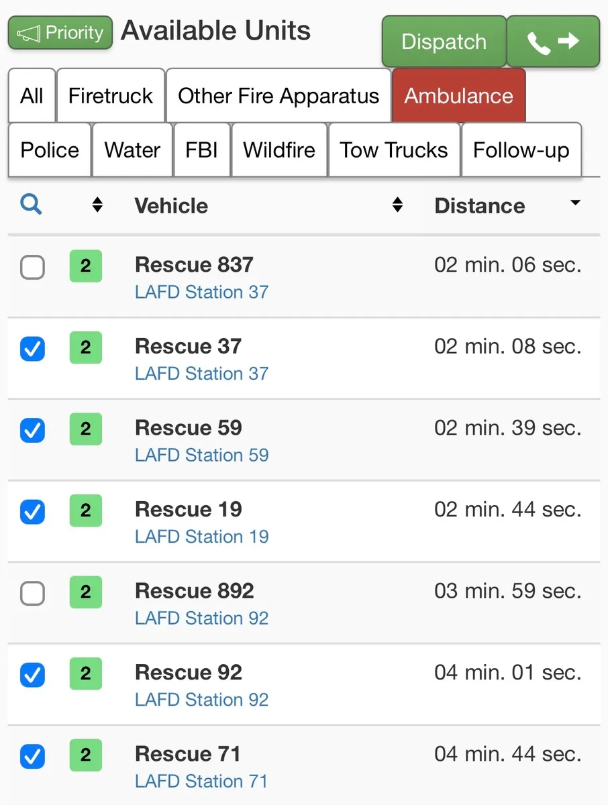Screen dimensions: 608x805
Task: Switch to the Firetruck tab
Action: 111,95
